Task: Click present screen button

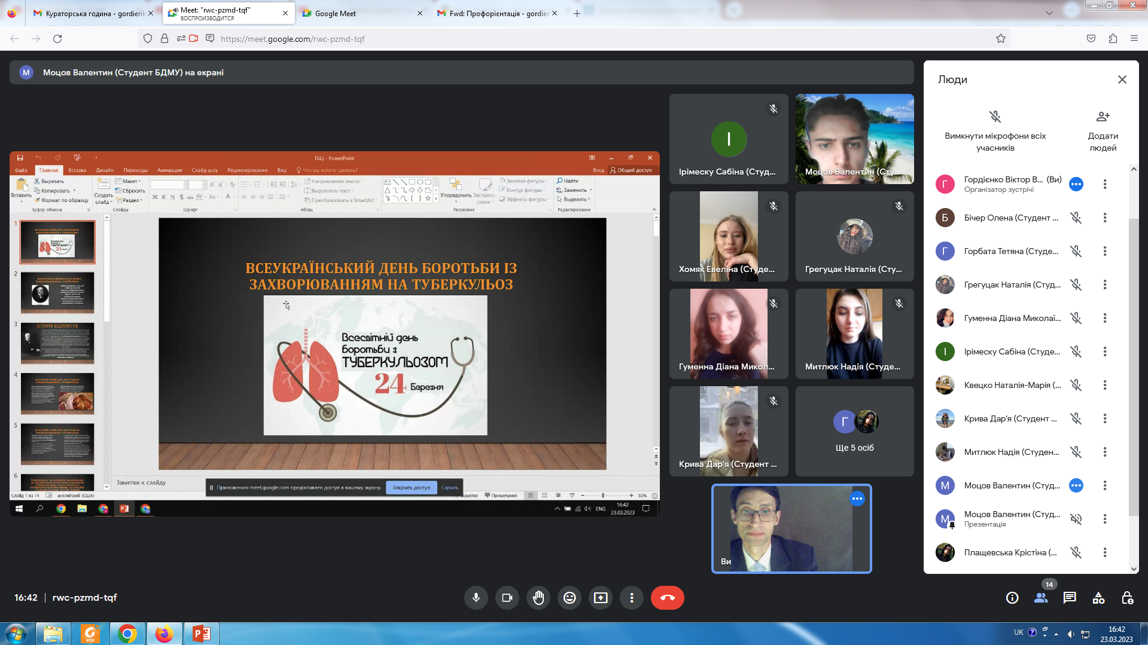Action: pyautogui.click(x=601, y=598)
